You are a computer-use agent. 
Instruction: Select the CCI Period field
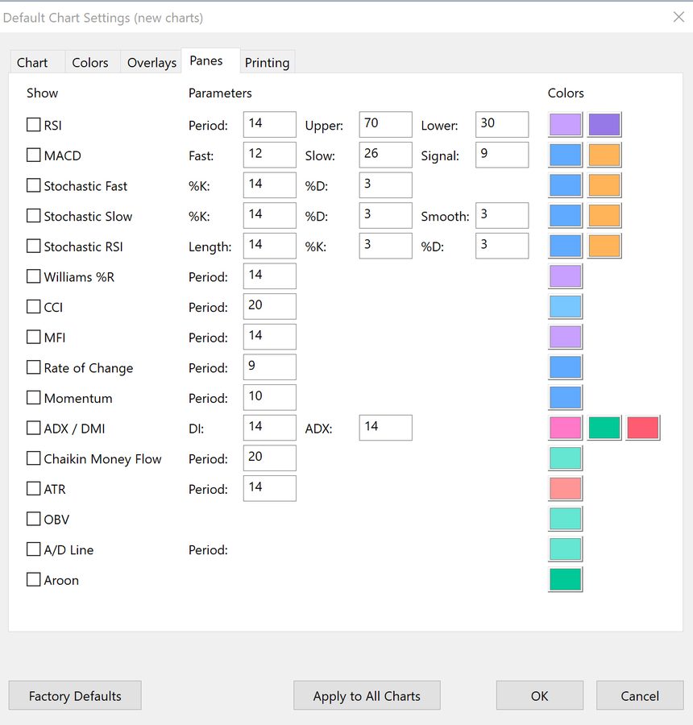pyautogui.click(x=270, y=306)
